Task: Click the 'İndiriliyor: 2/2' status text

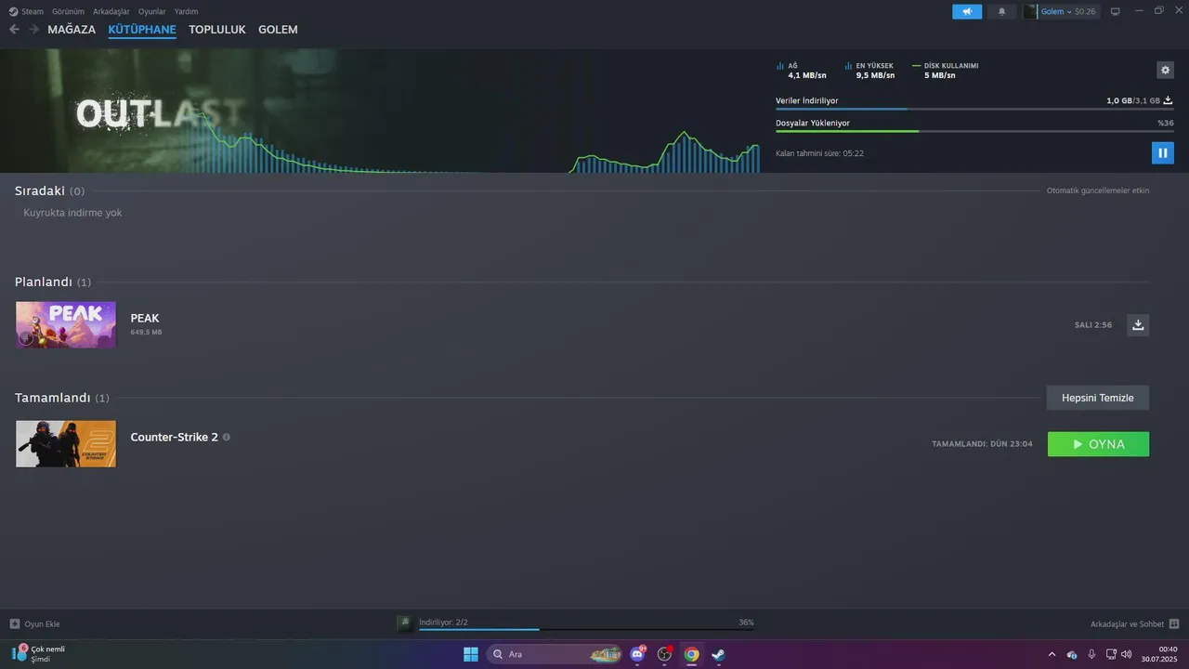Action: point(444,622)
